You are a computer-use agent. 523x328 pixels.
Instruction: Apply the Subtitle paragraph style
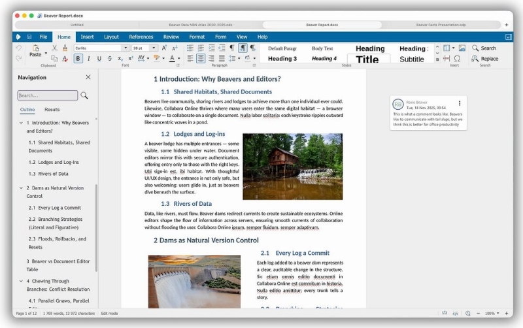[x=411, y=59]
